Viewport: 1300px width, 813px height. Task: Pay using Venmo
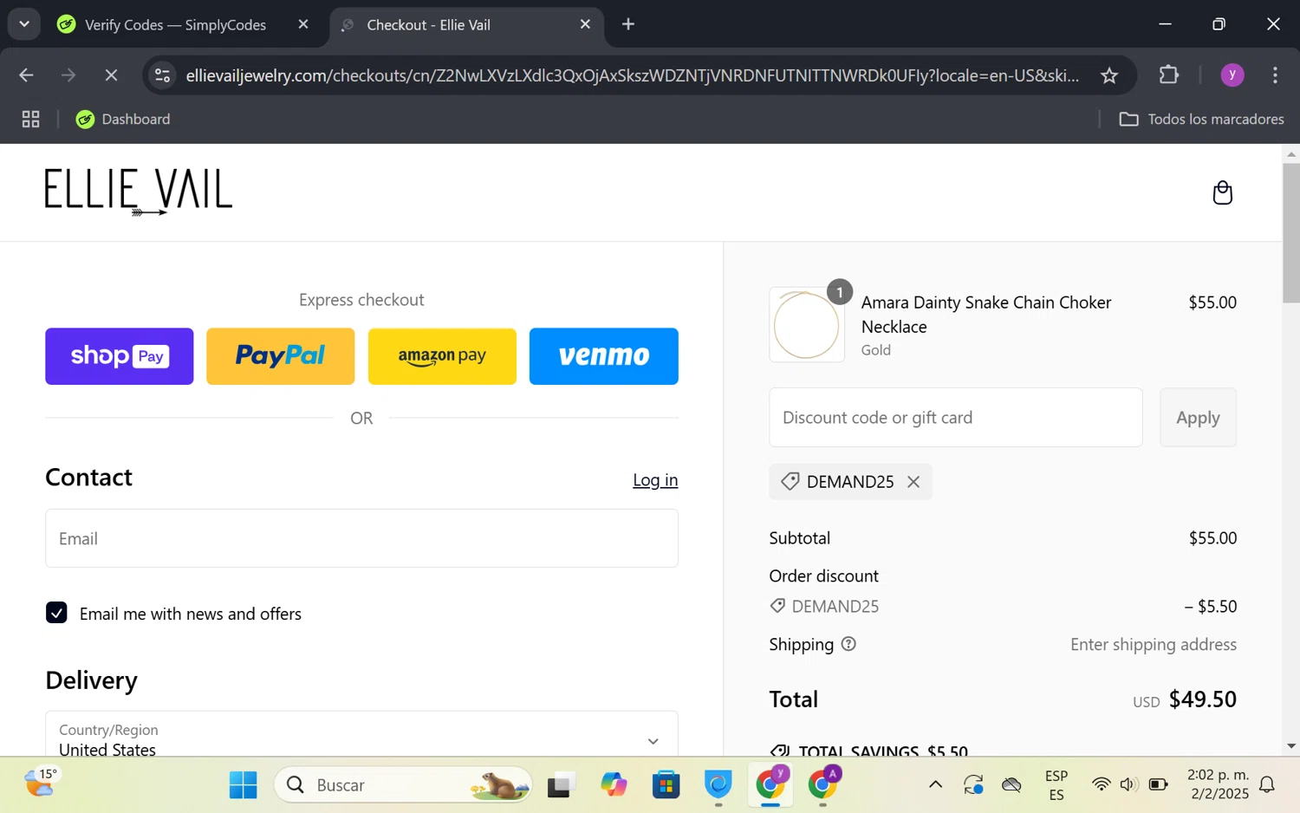click(x=604, y=356)
